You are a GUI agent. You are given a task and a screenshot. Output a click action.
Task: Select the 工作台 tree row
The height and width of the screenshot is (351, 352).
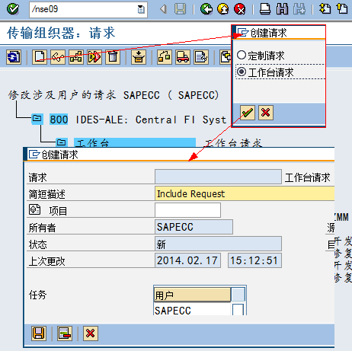point(135,142)
